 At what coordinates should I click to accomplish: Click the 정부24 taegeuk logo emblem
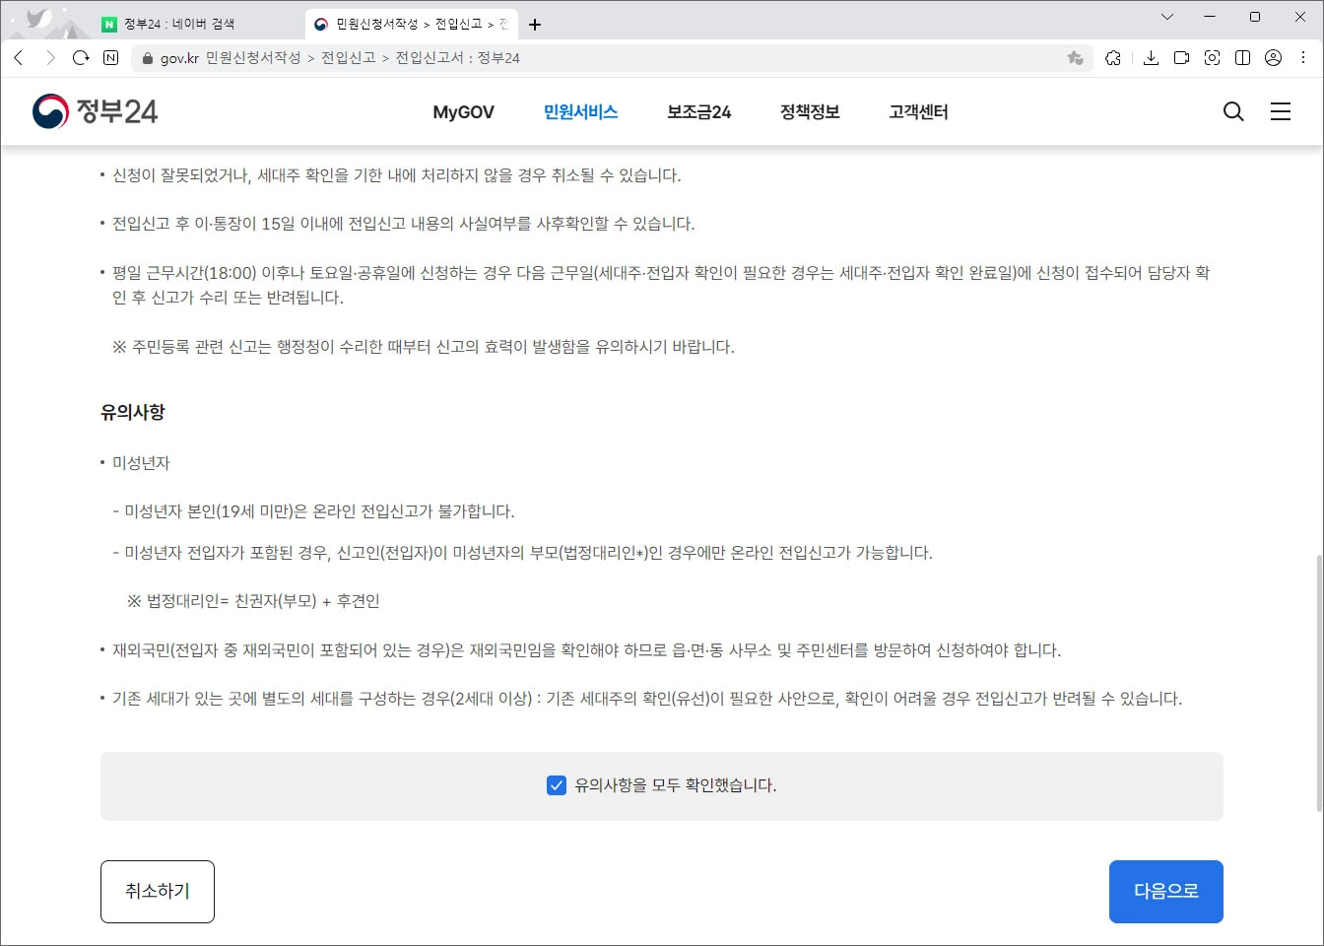click(x=47, y=110)
